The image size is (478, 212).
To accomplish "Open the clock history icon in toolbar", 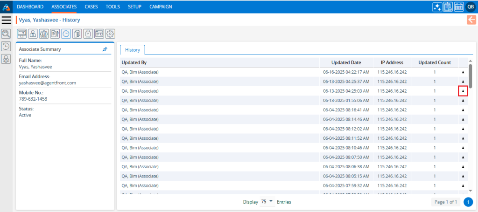I will (x=66, y=34).
